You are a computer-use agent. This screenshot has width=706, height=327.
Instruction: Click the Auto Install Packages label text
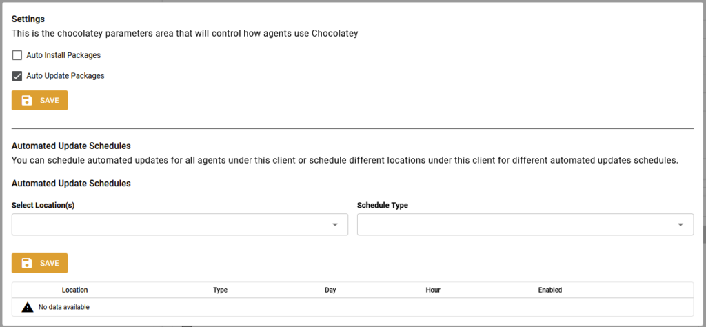63,55
